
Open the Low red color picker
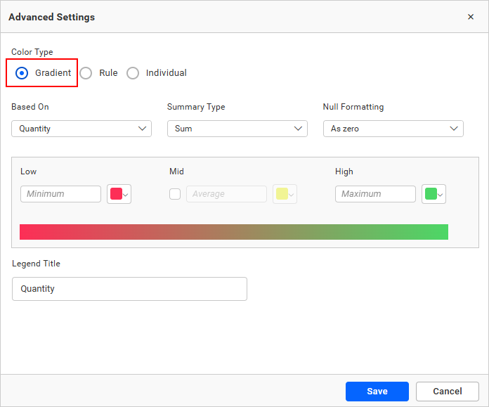[119, 194]
